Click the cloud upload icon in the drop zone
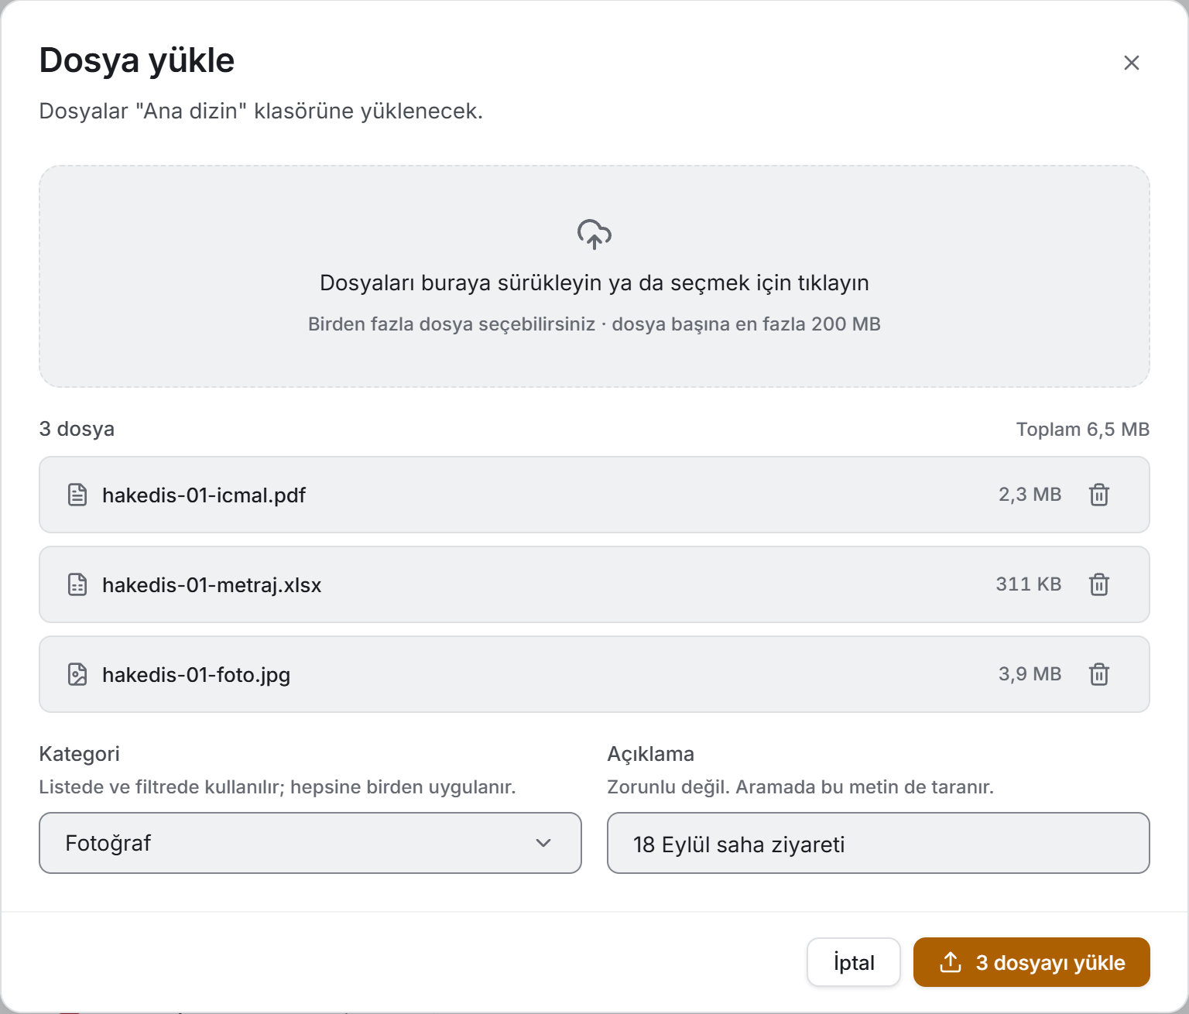Viewport: 1189px width, 1014px height. pos(594,234)
